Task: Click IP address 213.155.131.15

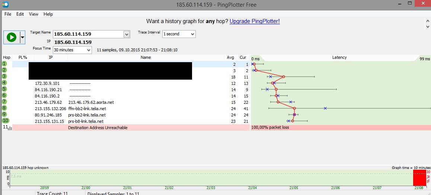Action: [50, 121]
